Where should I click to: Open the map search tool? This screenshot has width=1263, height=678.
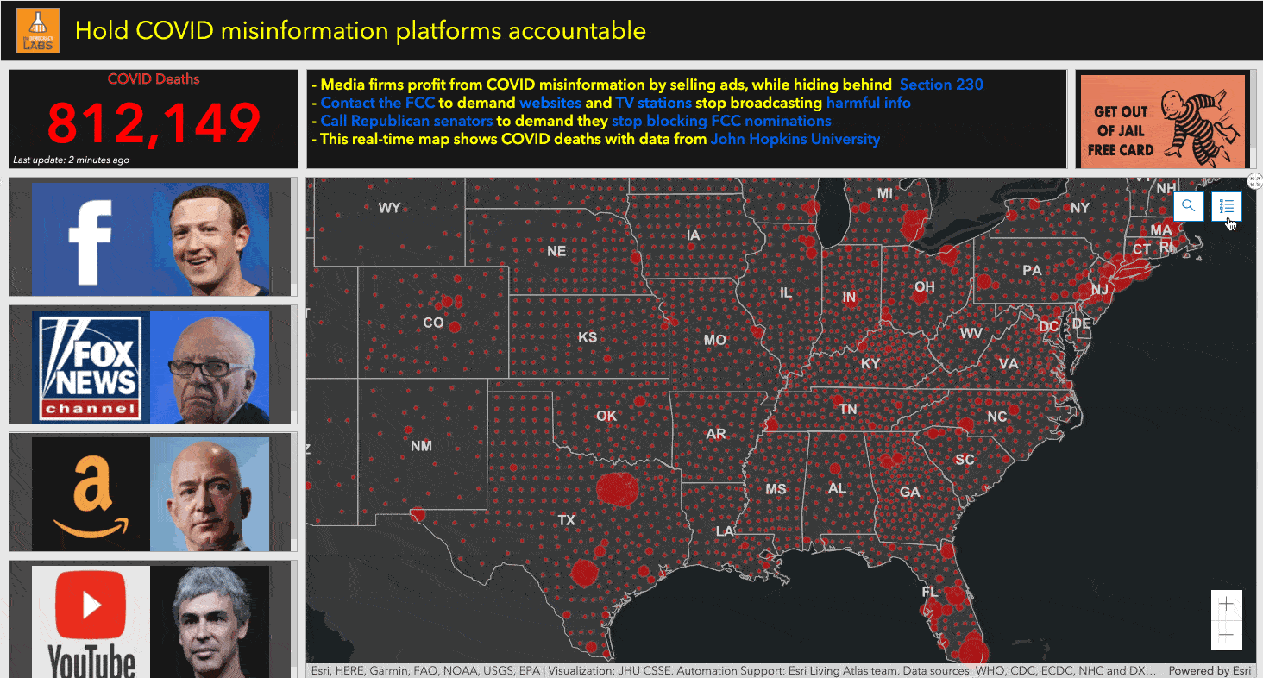(1188, 206)
